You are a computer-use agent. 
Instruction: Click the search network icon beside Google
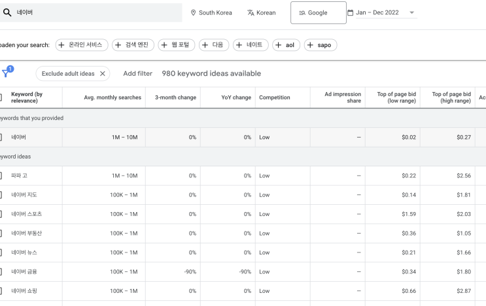pyautogui.click(x=302, y=13)
